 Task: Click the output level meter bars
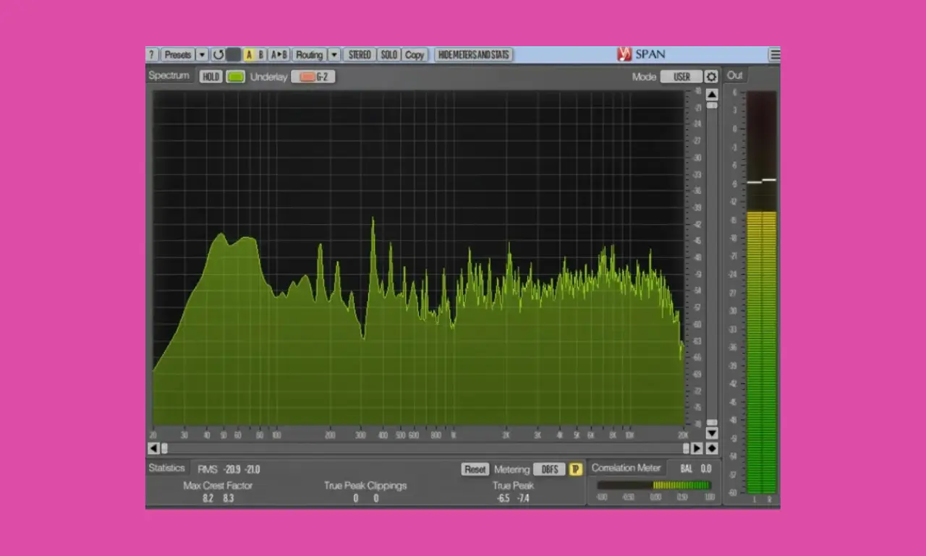tap(761, 291)
